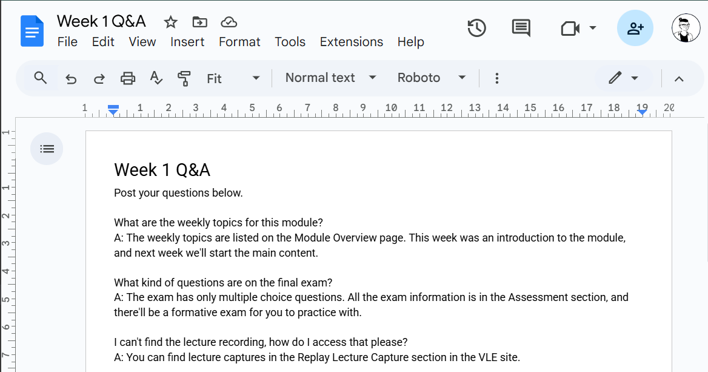The width and height of the screenshot is (708, 372).
Task: Open the Roboto font dropdown
Action: click(x=431, y=78)
